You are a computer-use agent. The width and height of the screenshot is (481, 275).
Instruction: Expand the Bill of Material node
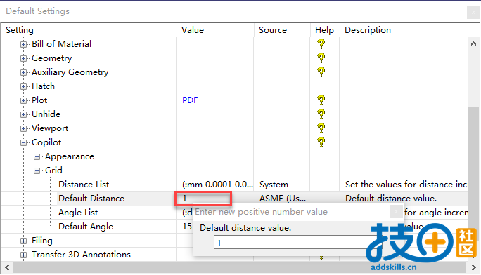tap(23, 44)
